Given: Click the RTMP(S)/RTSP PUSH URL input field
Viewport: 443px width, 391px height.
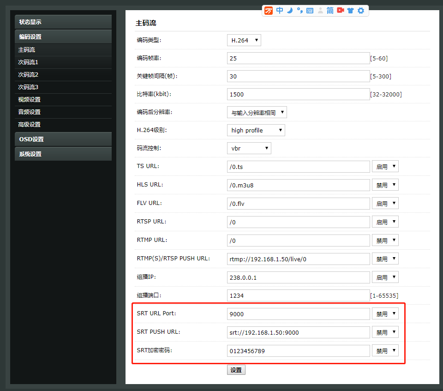Looking at the screenshot, I should click(299, 259).
